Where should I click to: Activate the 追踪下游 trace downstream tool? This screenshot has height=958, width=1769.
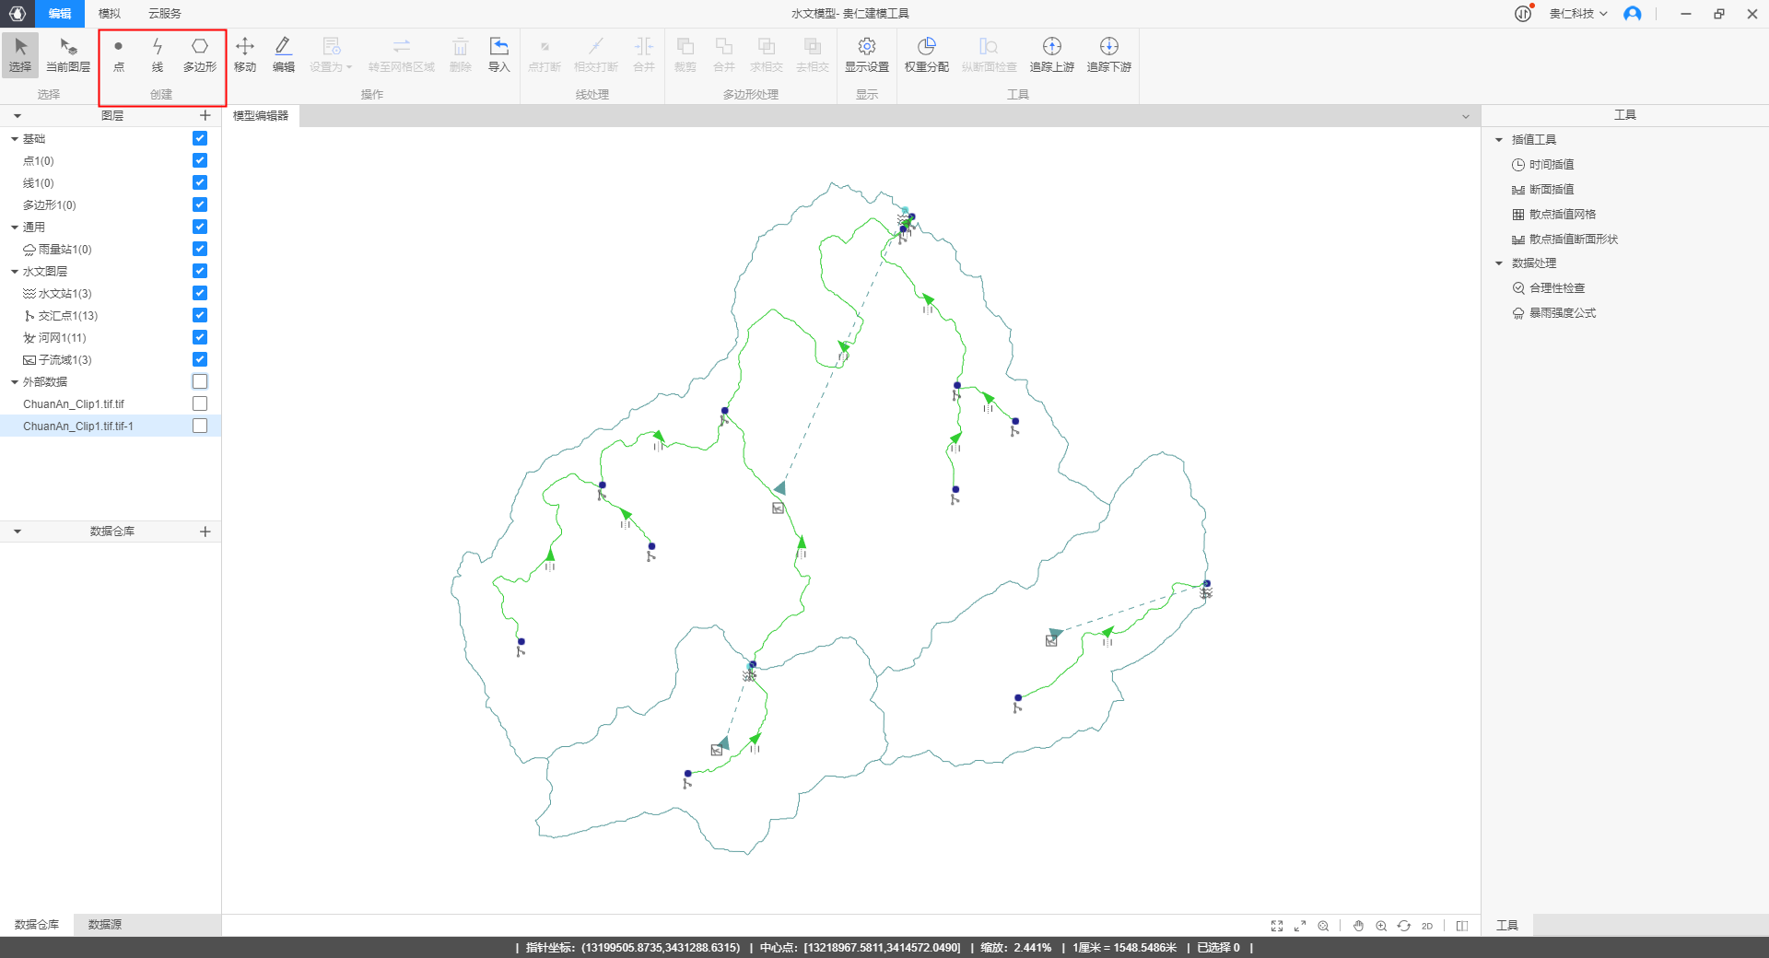[x=1108, y=54]
